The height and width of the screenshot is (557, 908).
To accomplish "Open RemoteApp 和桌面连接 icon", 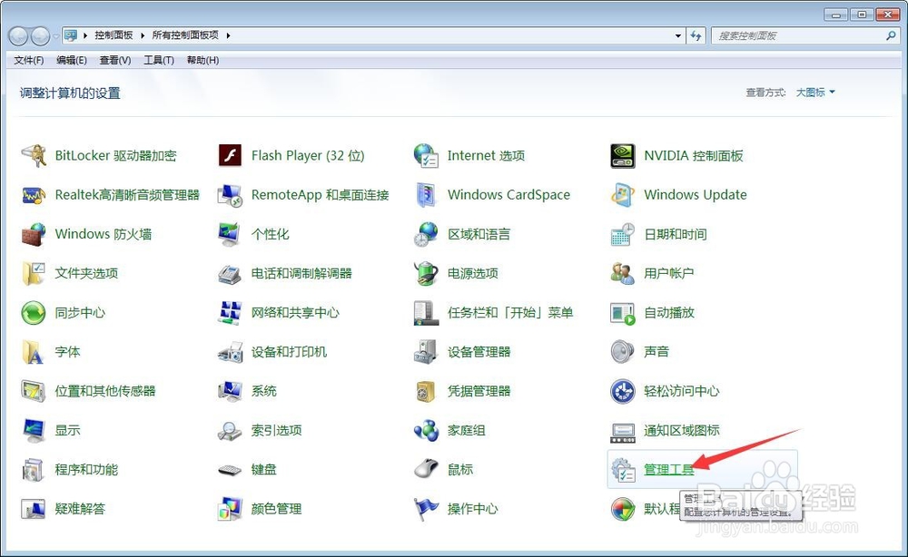I will pyautogui.click(x=230, y=195).
